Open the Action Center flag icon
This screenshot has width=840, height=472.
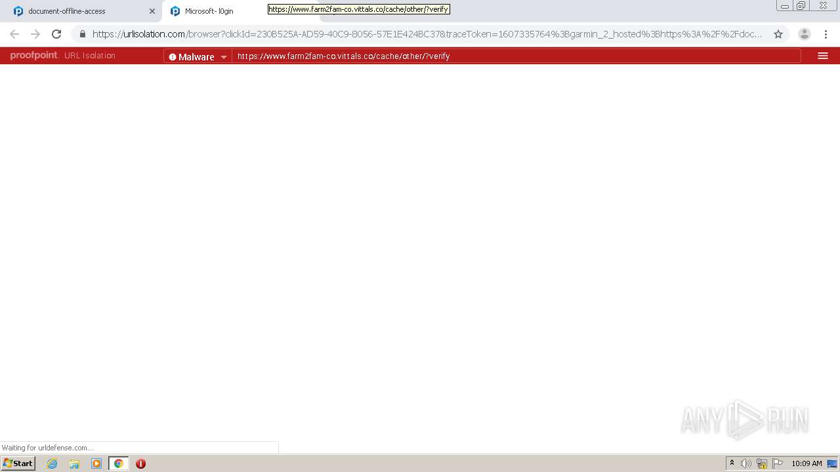(x=778, y=463)
